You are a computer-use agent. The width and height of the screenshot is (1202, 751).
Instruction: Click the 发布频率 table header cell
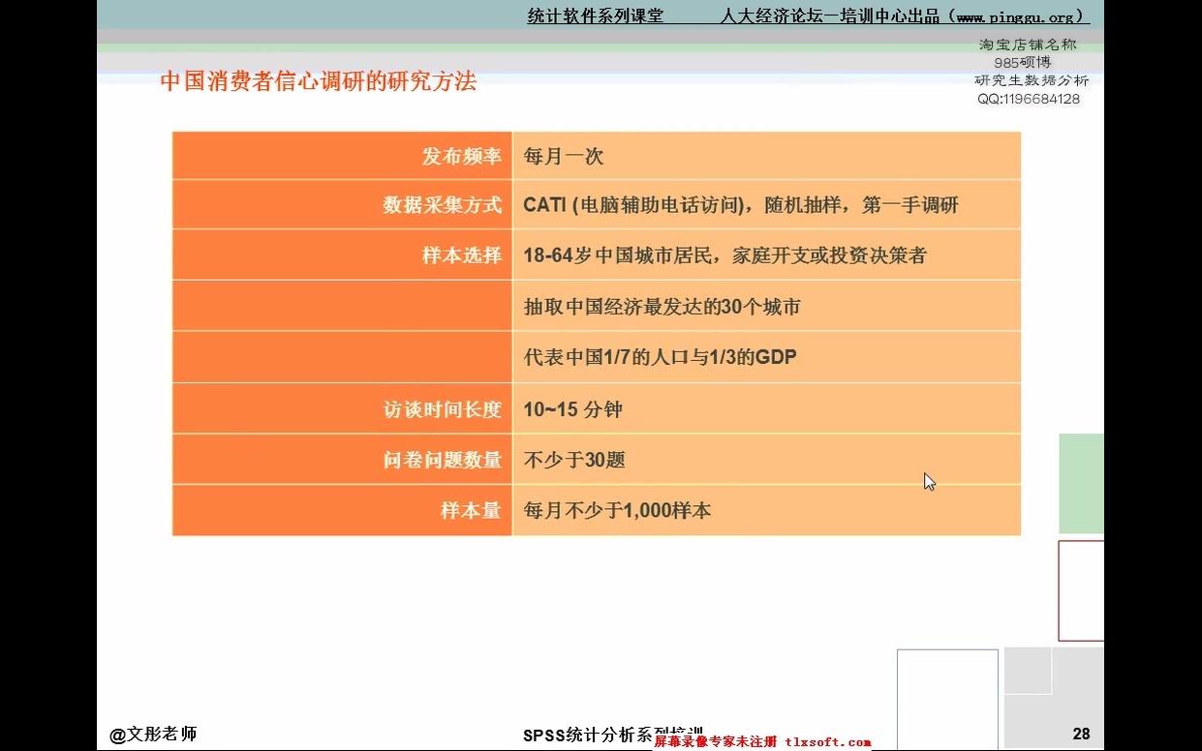(x=463, y=155)
